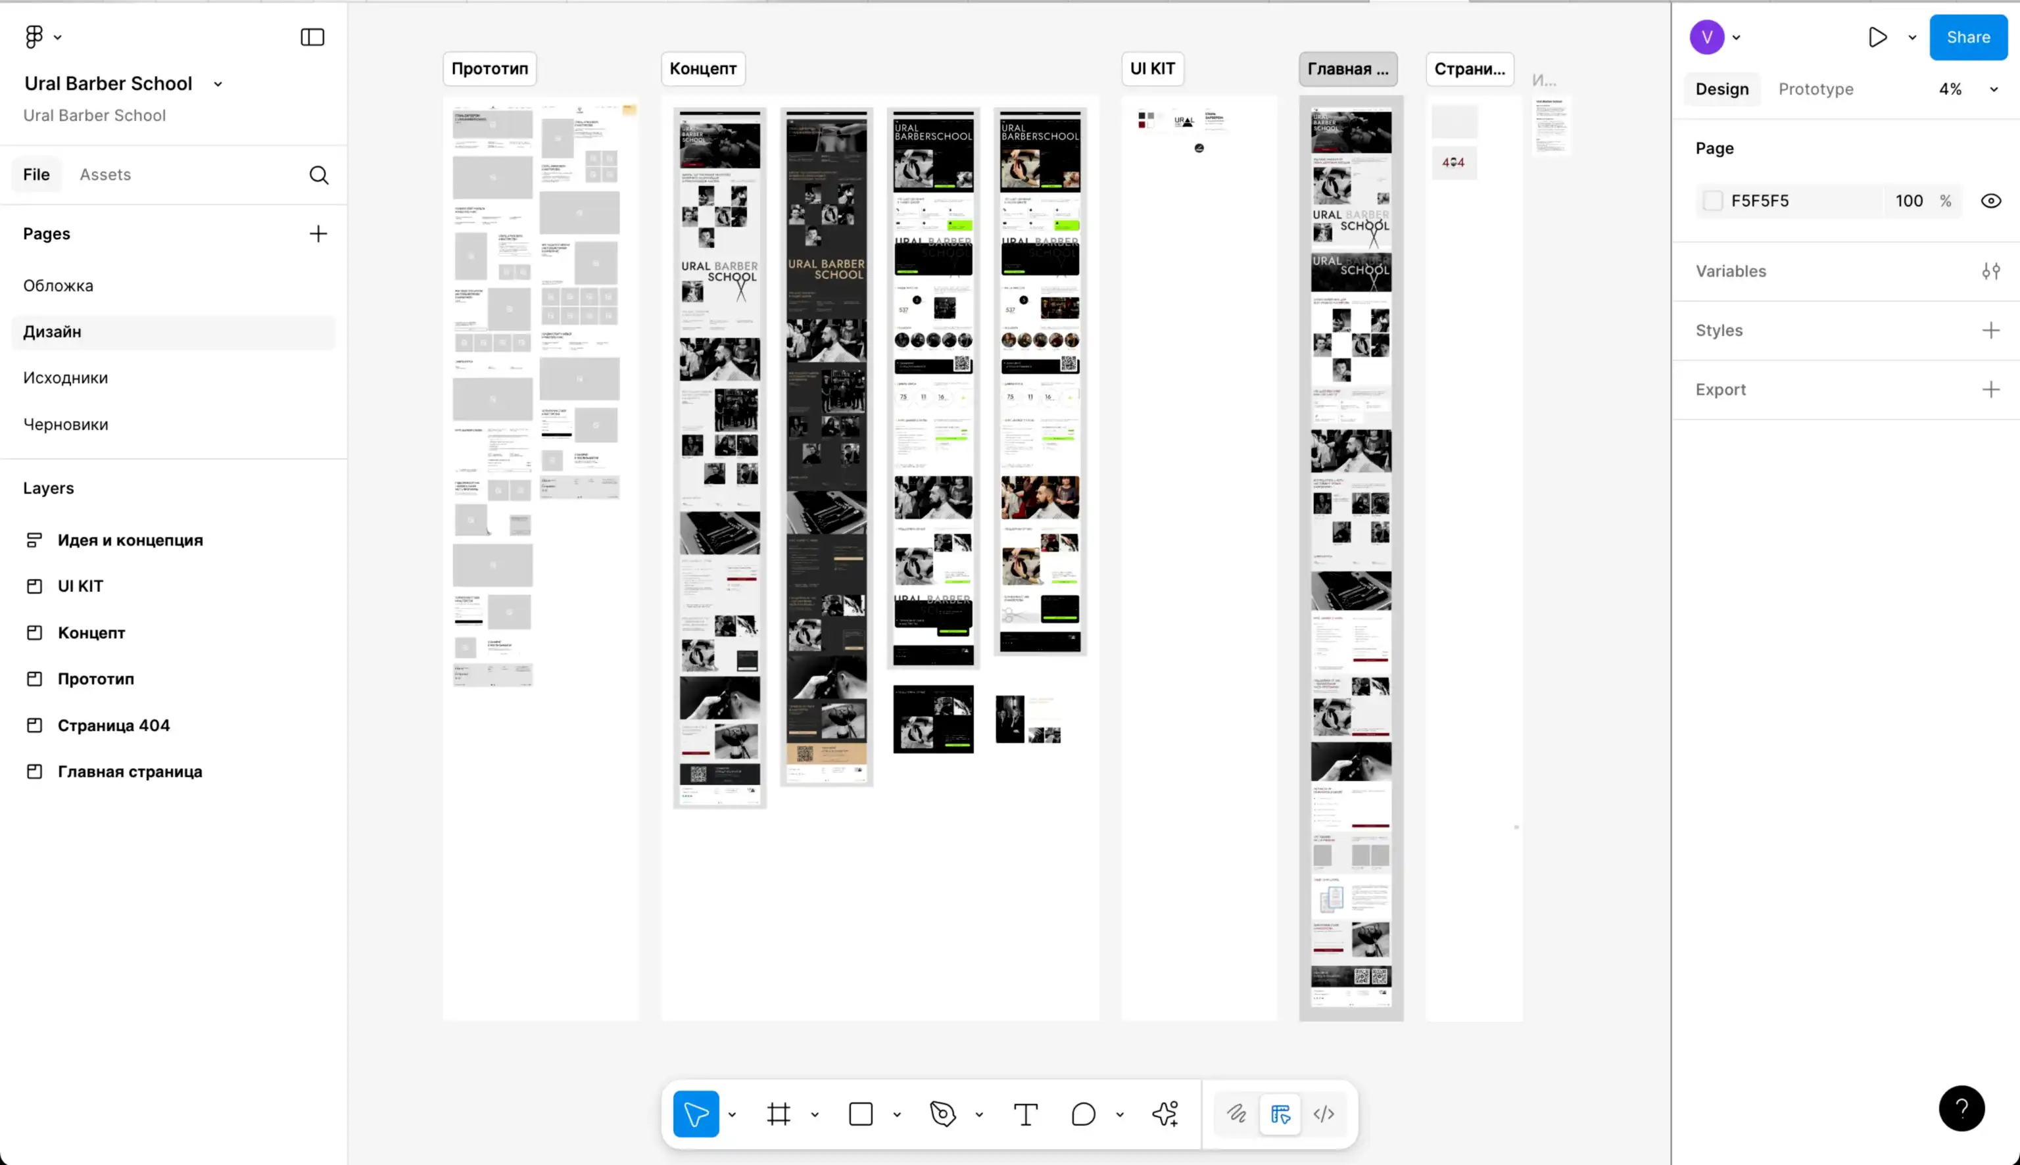Select the Comment tool
The image size is (2020, 1165).
[x=1083, y=1114]
